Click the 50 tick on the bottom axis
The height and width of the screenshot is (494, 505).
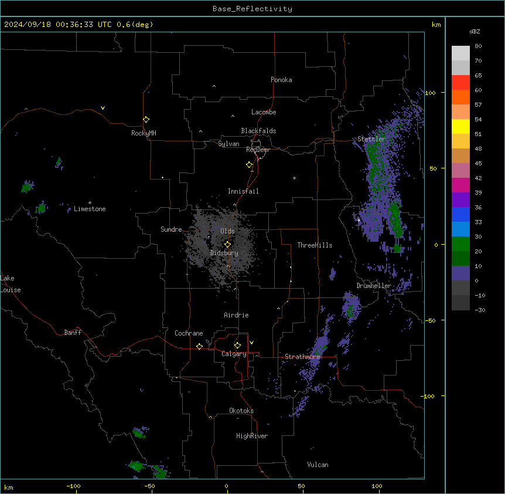301,486
